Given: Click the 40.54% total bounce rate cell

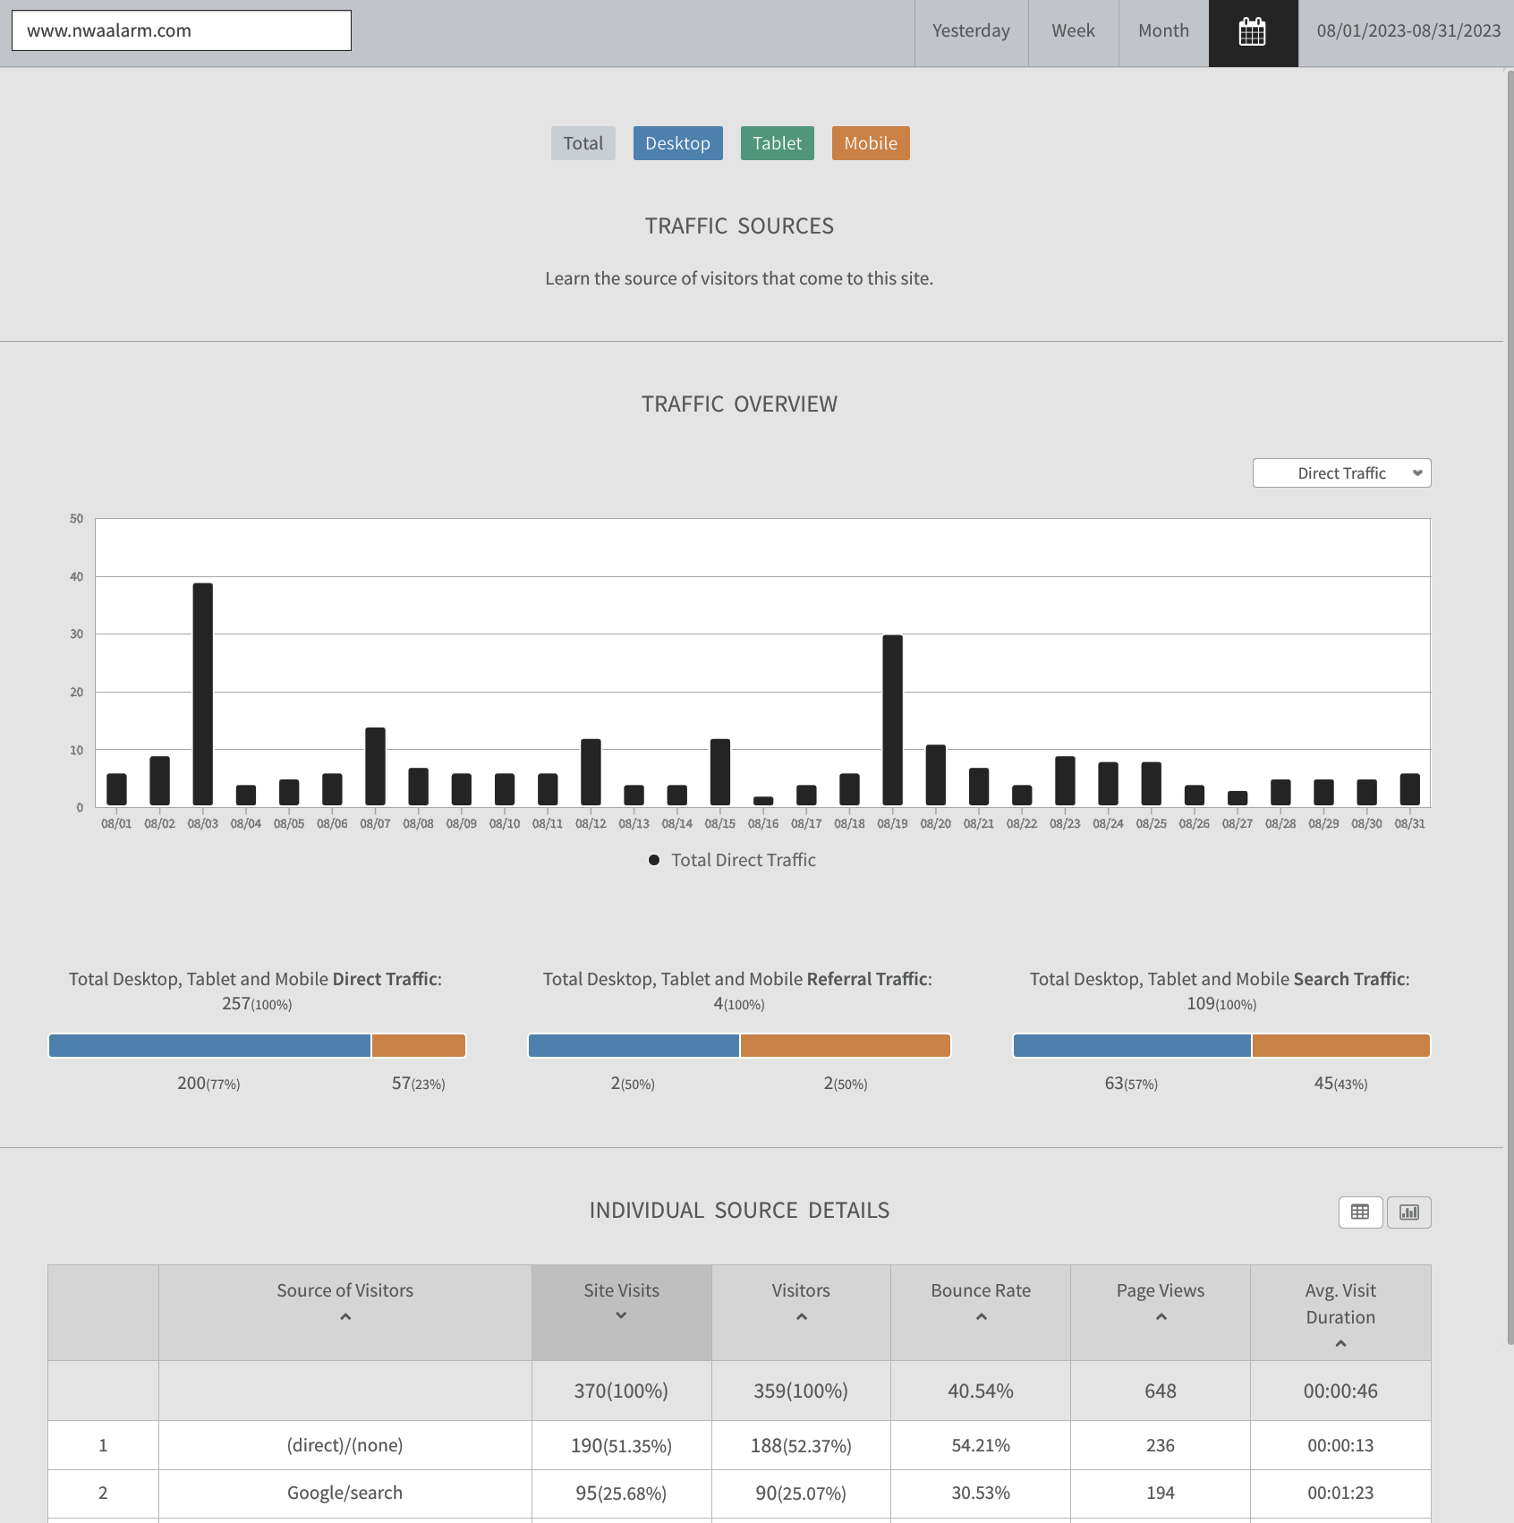Looking at the screenshot, I should coord(981,1391).
